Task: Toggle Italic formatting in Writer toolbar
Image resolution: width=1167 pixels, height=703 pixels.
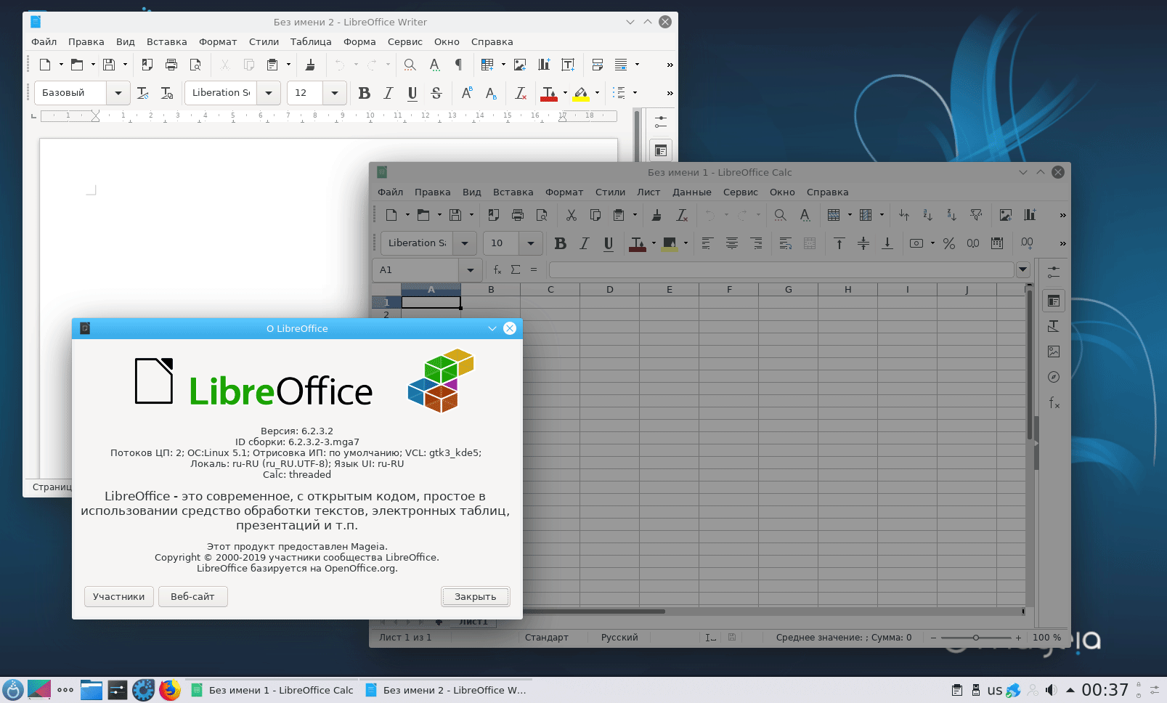Action: tap(389, 93)
